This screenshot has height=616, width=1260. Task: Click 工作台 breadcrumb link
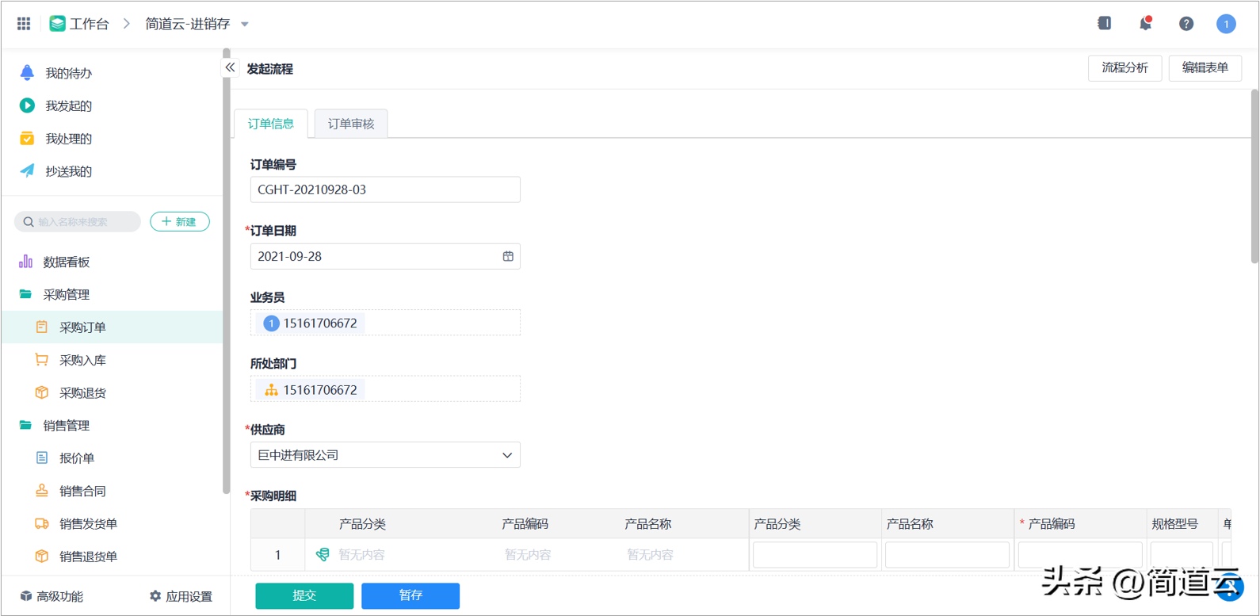point(89,24)
